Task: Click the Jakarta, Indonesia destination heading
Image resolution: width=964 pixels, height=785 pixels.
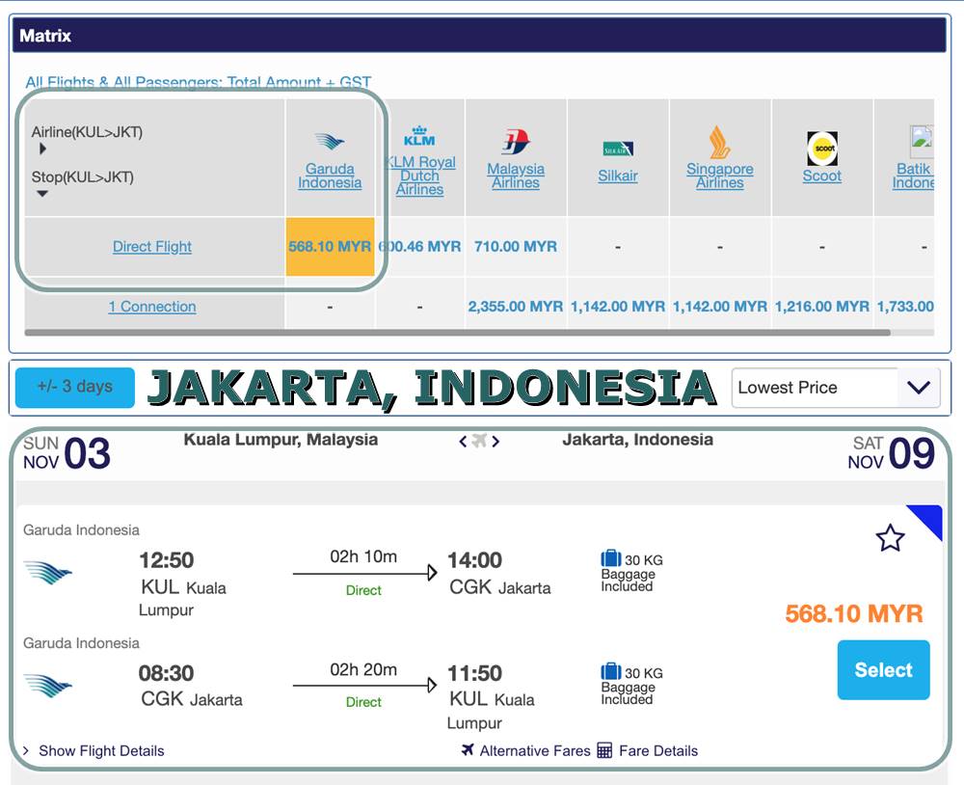Action: pyautogui.click(x=637, y=440)
